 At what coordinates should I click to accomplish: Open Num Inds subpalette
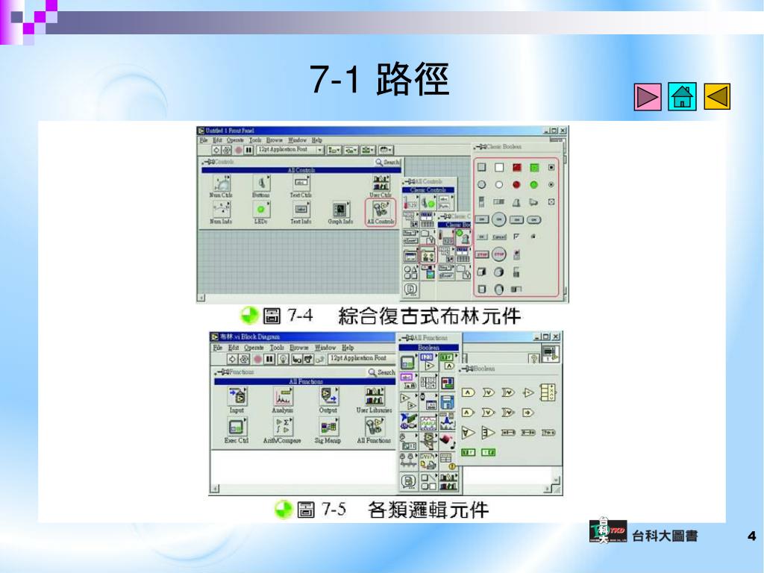pyautogui.click(x=221, y=213)
